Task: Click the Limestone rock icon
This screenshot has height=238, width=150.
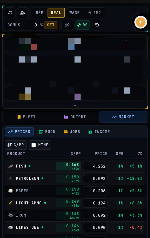Action: (x=10, y=227)
